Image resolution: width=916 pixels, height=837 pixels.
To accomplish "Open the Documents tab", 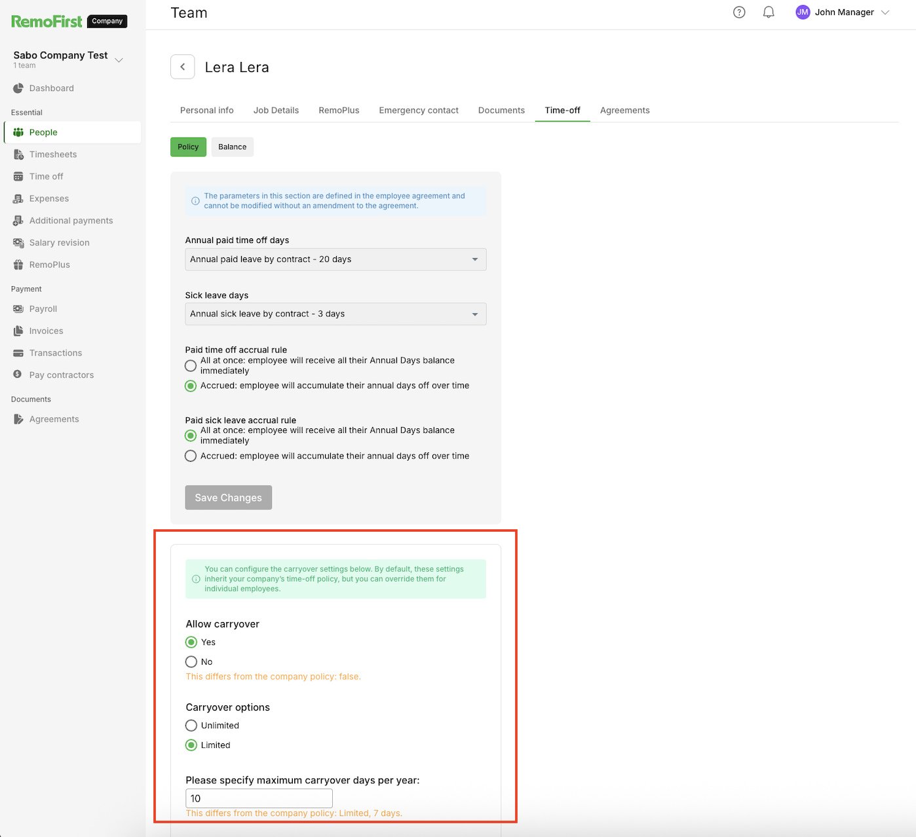I will 501,110.
